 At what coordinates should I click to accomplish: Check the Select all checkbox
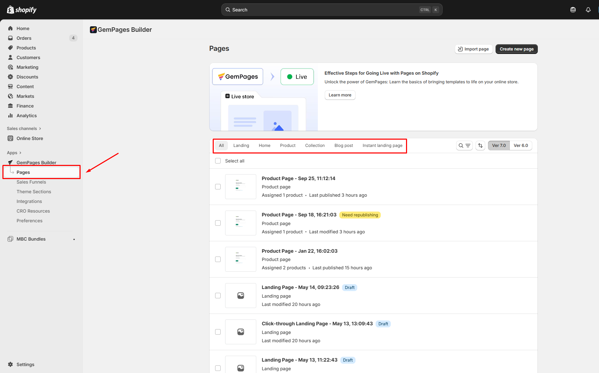(x=218, y=161)
